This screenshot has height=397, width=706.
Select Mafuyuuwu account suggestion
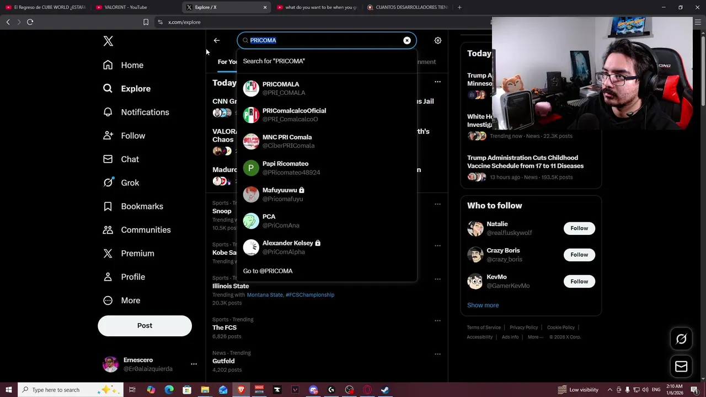[327, 194]
